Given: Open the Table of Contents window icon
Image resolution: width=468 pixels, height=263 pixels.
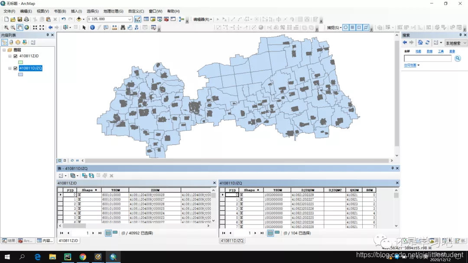Looking at the screenshot, I should pyautogui.click(x=146, y=19).
